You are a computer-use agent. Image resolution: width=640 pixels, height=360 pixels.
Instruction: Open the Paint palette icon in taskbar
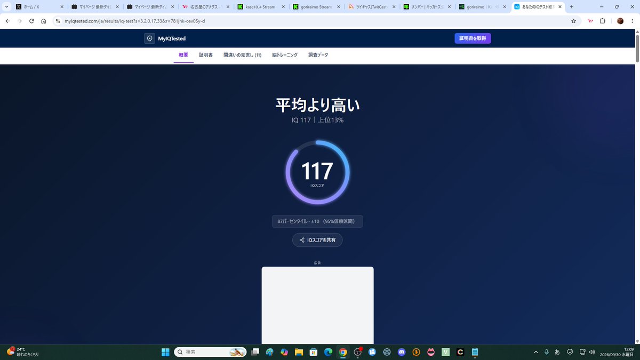pyautogui.click(x=270, y=352)
